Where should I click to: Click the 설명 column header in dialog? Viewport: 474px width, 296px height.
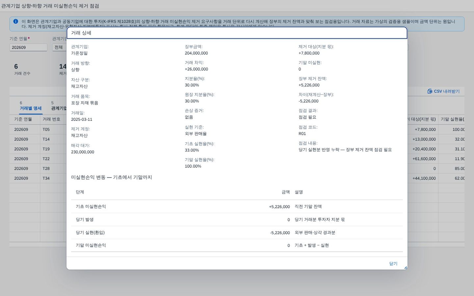pyautogui.click(x=299, y=192)
